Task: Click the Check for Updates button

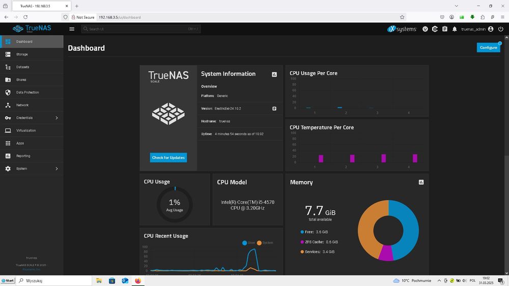Action: coord(168,157)
